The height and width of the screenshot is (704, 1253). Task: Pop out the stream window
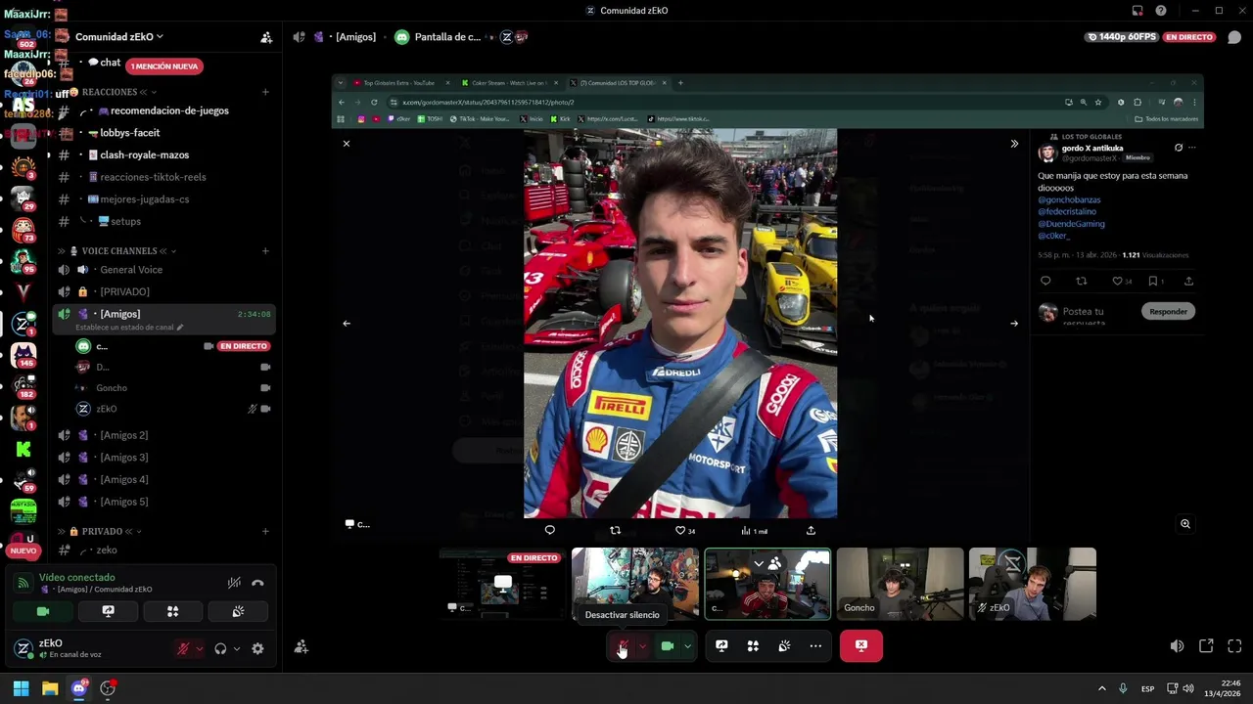(1206, 646)
